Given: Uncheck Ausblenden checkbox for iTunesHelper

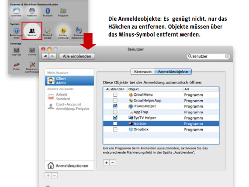Looking at the screenshot, I should pyautogui.click(x=115, y=106).
